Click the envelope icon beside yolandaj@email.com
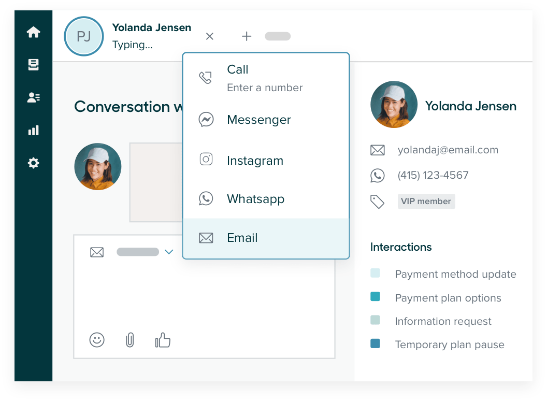 point(378,150)
